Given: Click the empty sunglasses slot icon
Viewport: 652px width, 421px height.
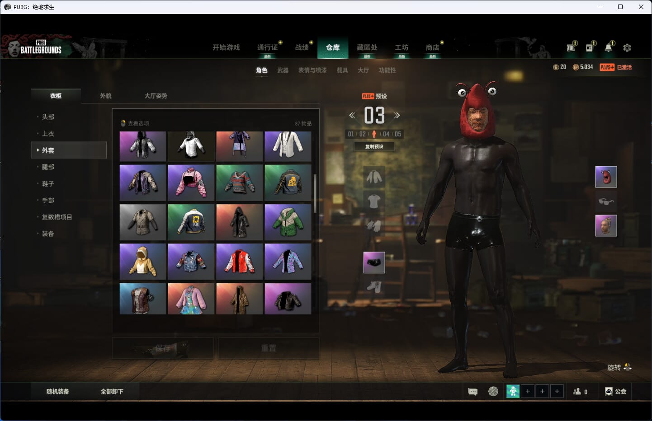Looking at the screenshot, I should 606,201.
